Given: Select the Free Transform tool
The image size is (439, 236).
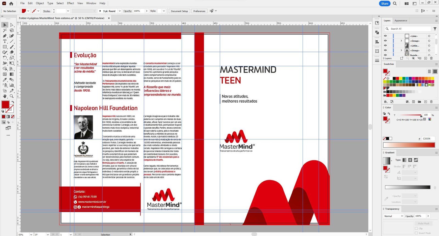Looking at the screenshot, I should (12, 63).
